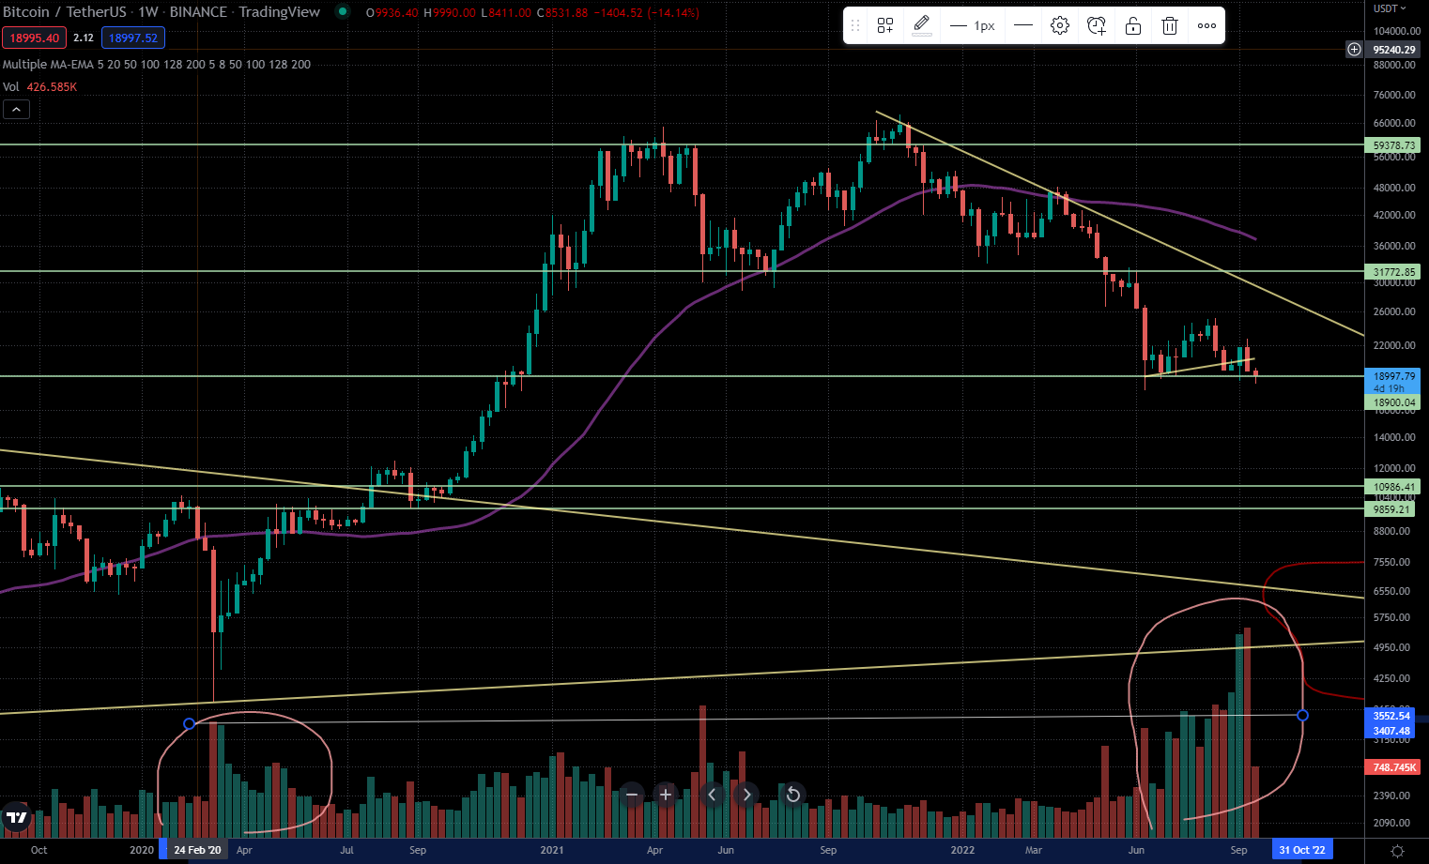The image size is (1429, 864).
Task: Select the Multiple MA-EMA indicator legend
Action: click(157, 65)
